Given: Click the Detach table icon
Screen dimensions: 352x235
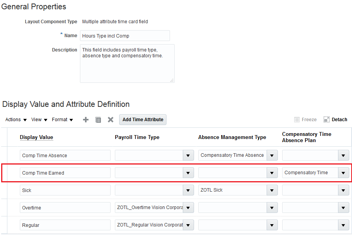Looking at the screenshot, I should pyautogui.click(x=326, y=120).
